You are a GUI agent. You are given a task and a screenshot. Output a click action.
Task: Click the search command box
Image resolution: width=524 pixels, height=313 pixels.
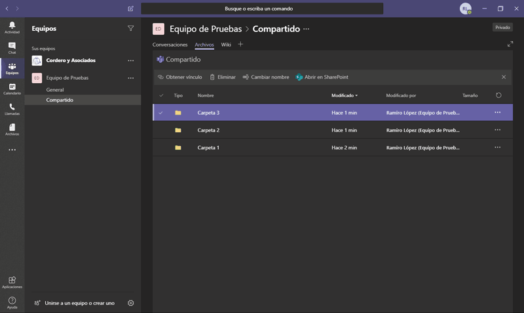point(262,9)
